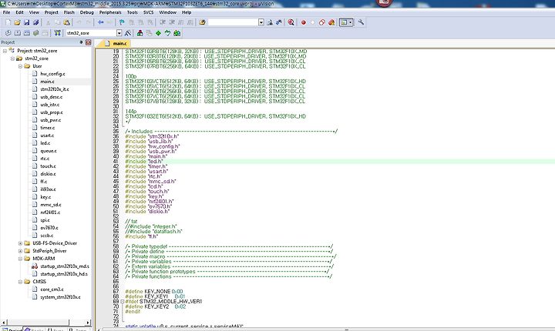Open the stm32_core target selection dropdown
This screenshot has height=331, width=555.
[x=119, y=33]
